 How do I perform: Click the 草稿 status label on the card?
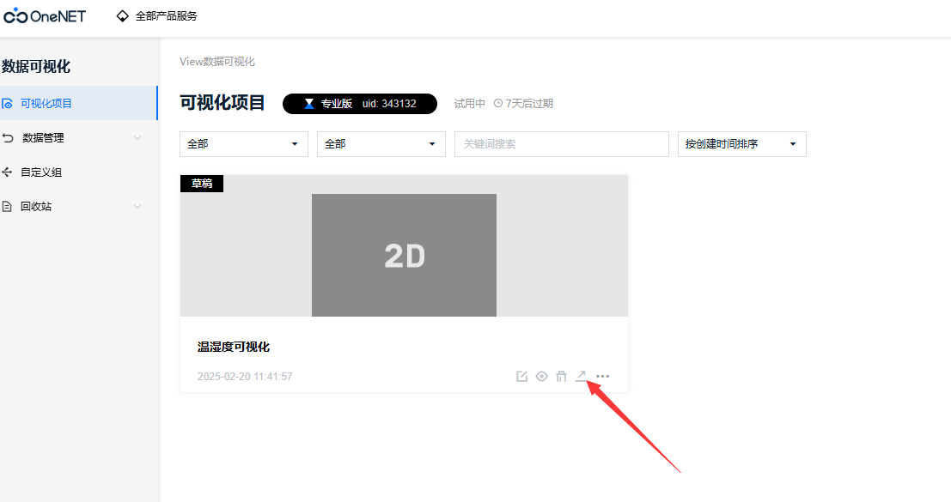tap(201, 183)
